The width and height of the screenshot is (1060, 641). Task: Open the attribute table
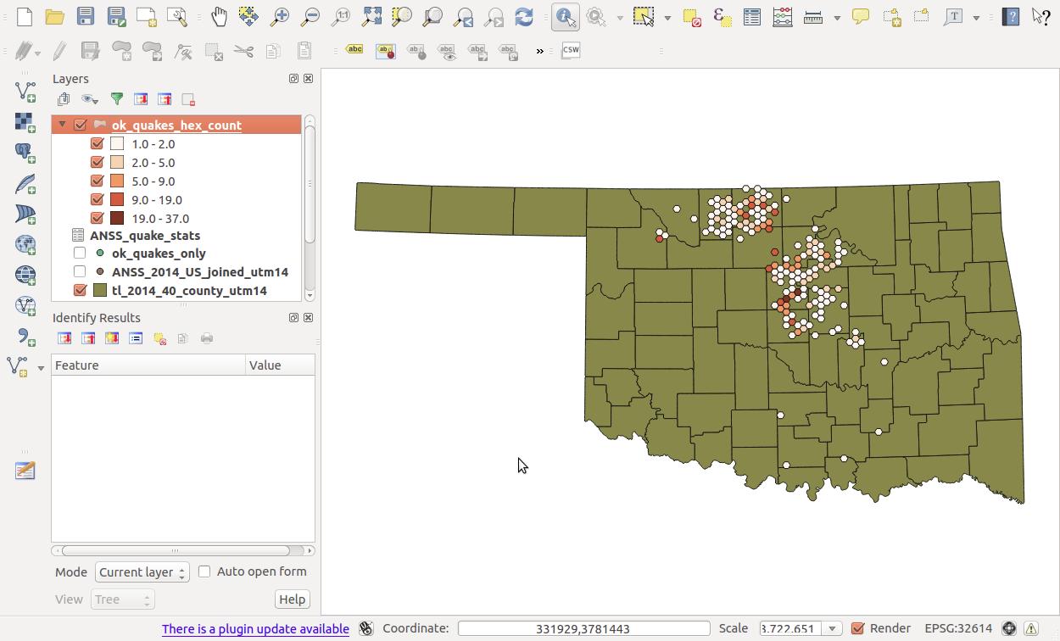(751, 16)
